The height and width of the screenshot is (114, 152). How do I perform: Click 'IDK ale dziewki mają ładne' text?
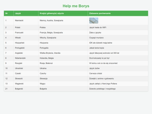[x=100, y=43]
